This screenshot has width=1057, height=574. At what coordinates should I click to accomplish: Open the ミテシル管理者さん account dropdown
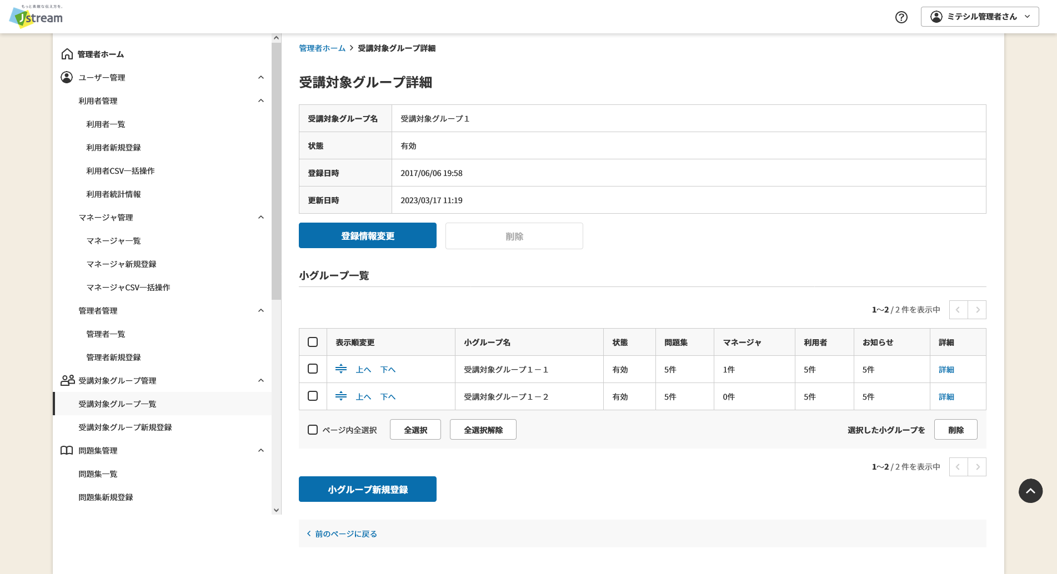980,17
